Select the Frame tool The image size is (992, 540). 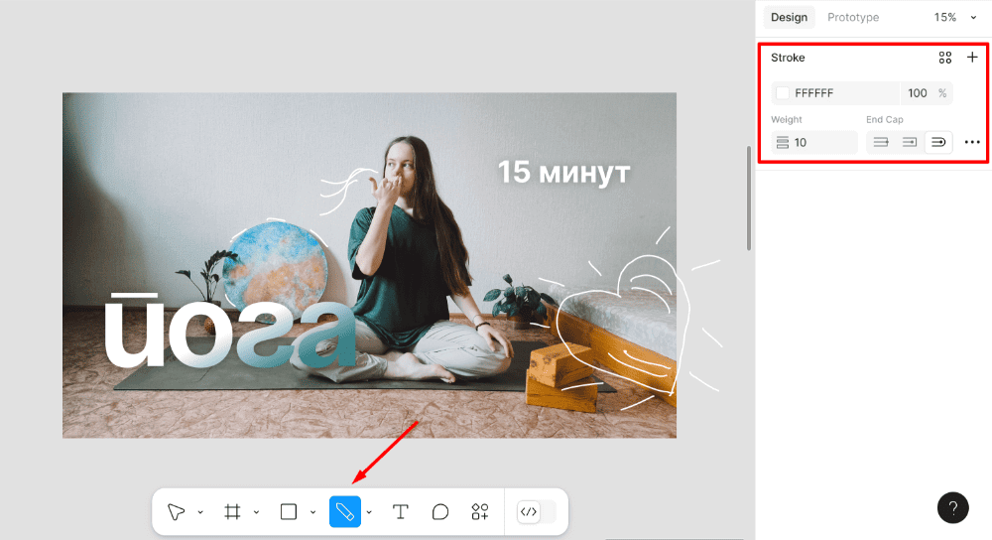pyautogui.click(x=232, y=511)
